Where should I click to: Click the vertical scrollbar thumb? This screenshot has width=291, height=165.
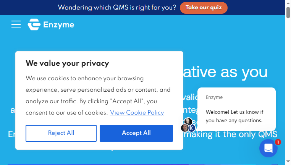pos(288,13)
